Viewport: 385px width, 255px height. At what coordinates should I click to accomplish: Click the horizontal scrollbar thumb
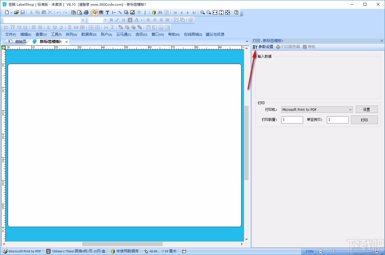[122, 244]
